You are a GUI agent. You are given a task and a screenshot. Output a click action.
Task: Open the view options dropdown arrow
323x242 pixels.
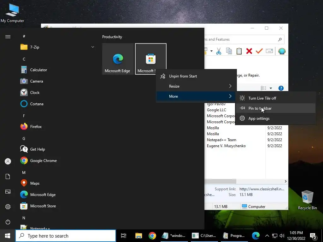coord(271,88)
